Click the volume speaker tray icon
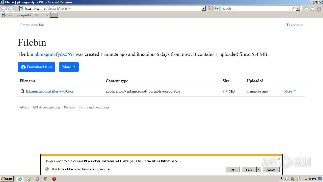 (x=287, y=179)
